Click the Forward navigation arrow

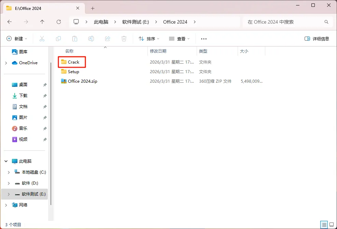[26, 22]
